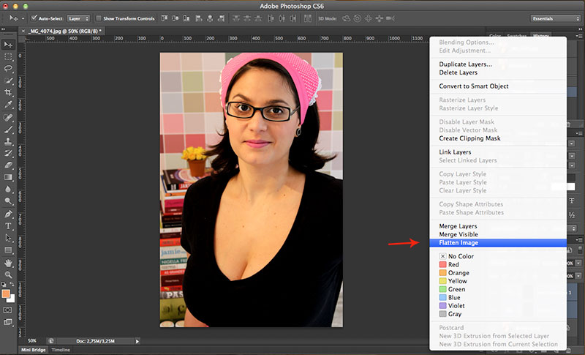The width and height of the screenshot is (585, 355).
Task: Switch to the Timeline tab
Action: 61,350
